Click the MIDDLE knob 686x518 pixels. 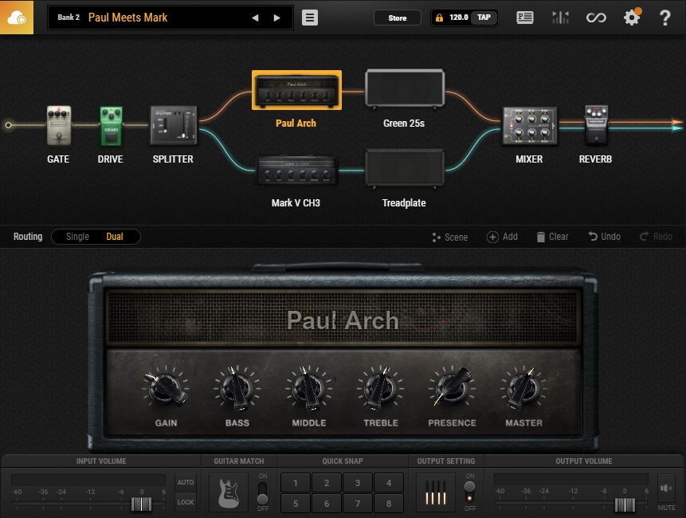pos(308,389)
